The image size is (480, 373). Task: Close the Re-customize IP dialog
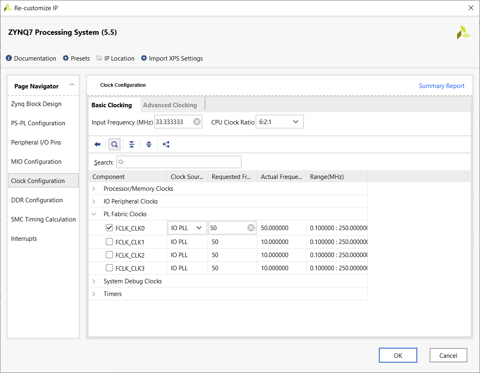[471, 8]
